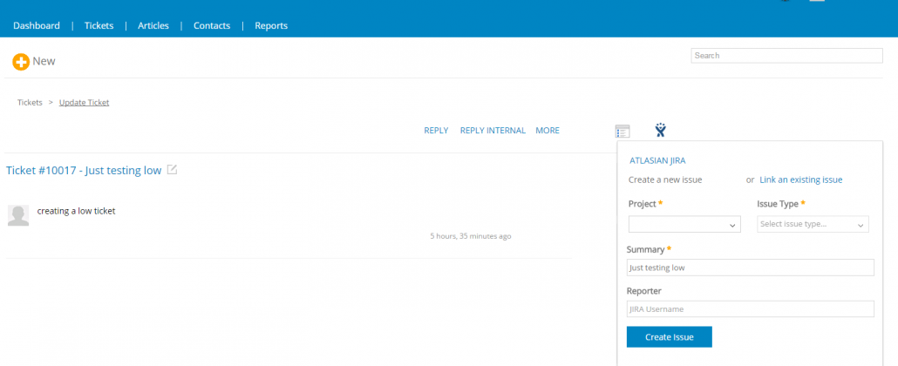Click the Summary input field
This screenshot has width=898, height=366.
(751, 268)
